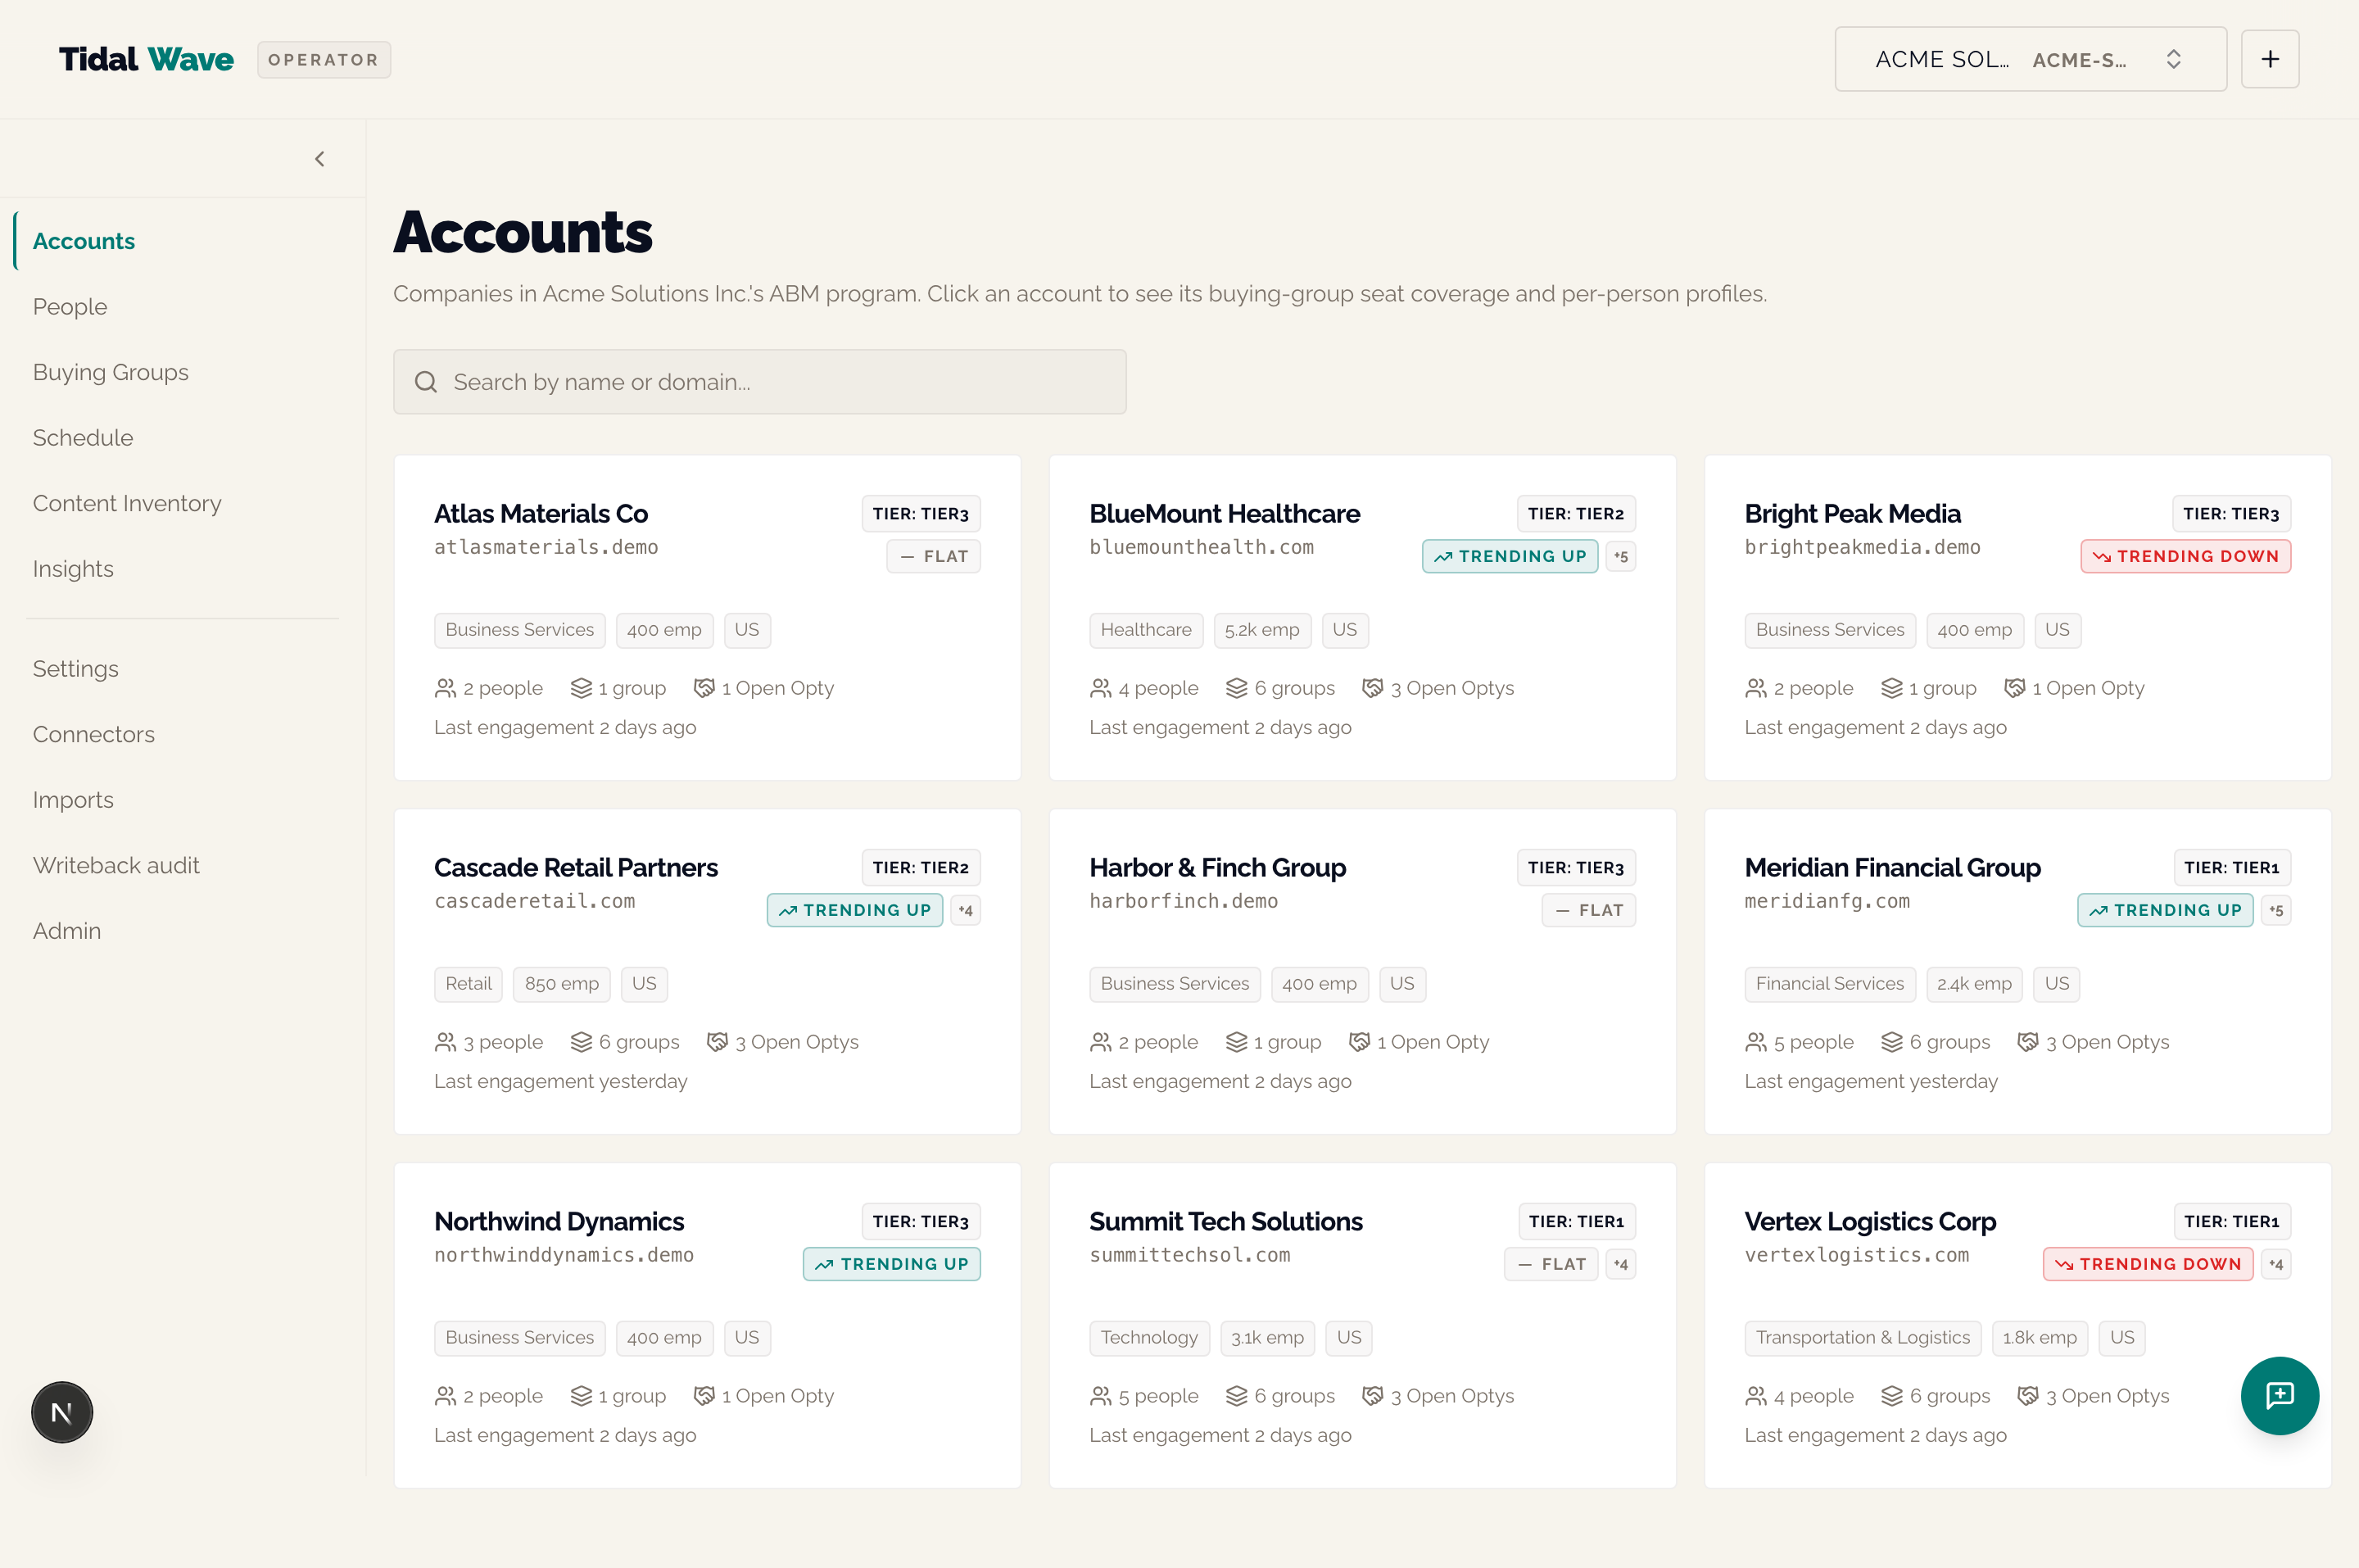The width and height of the screenshot is (2359, 1568).
Task: Click the N avatar icon
Action: coord(62,1412)
